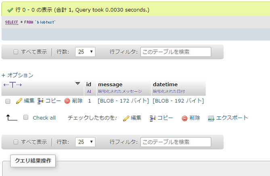Click the FROM keyword in query

click(x=29, y=22)
